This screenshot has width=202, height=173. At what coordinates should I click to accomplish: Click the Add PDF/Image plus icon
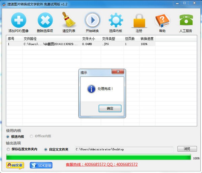[x=19, y=20]
